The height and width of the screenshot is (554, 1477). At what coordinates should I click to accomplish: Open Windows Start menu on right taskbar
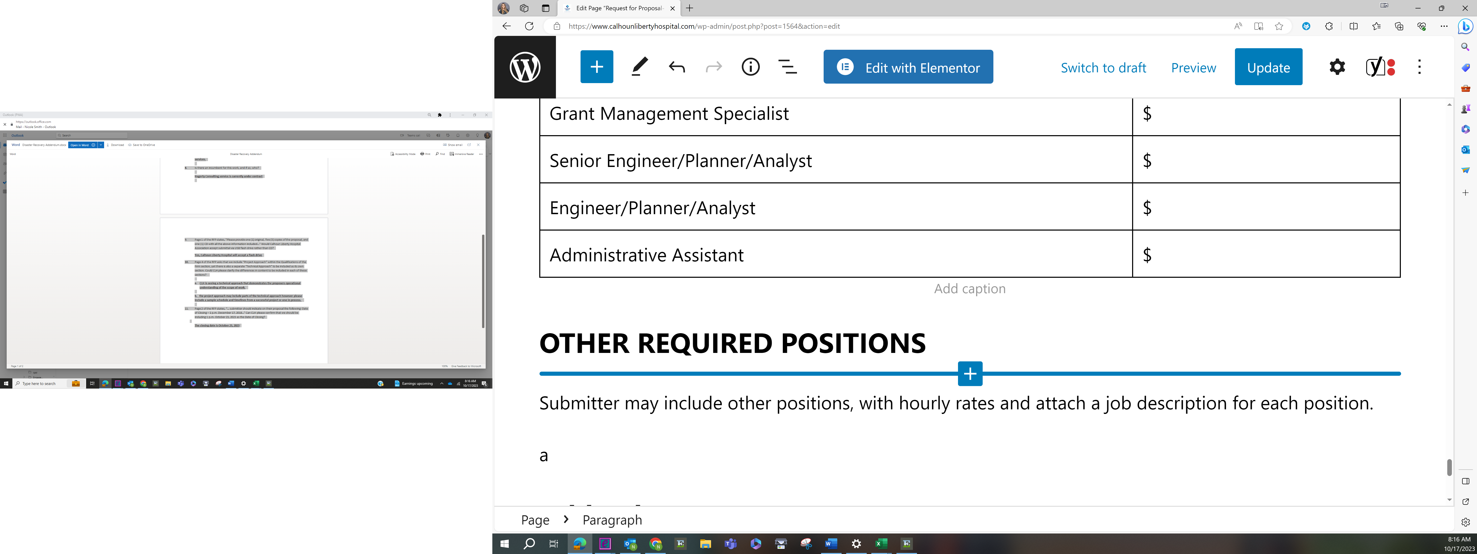[x=505, y=544]
